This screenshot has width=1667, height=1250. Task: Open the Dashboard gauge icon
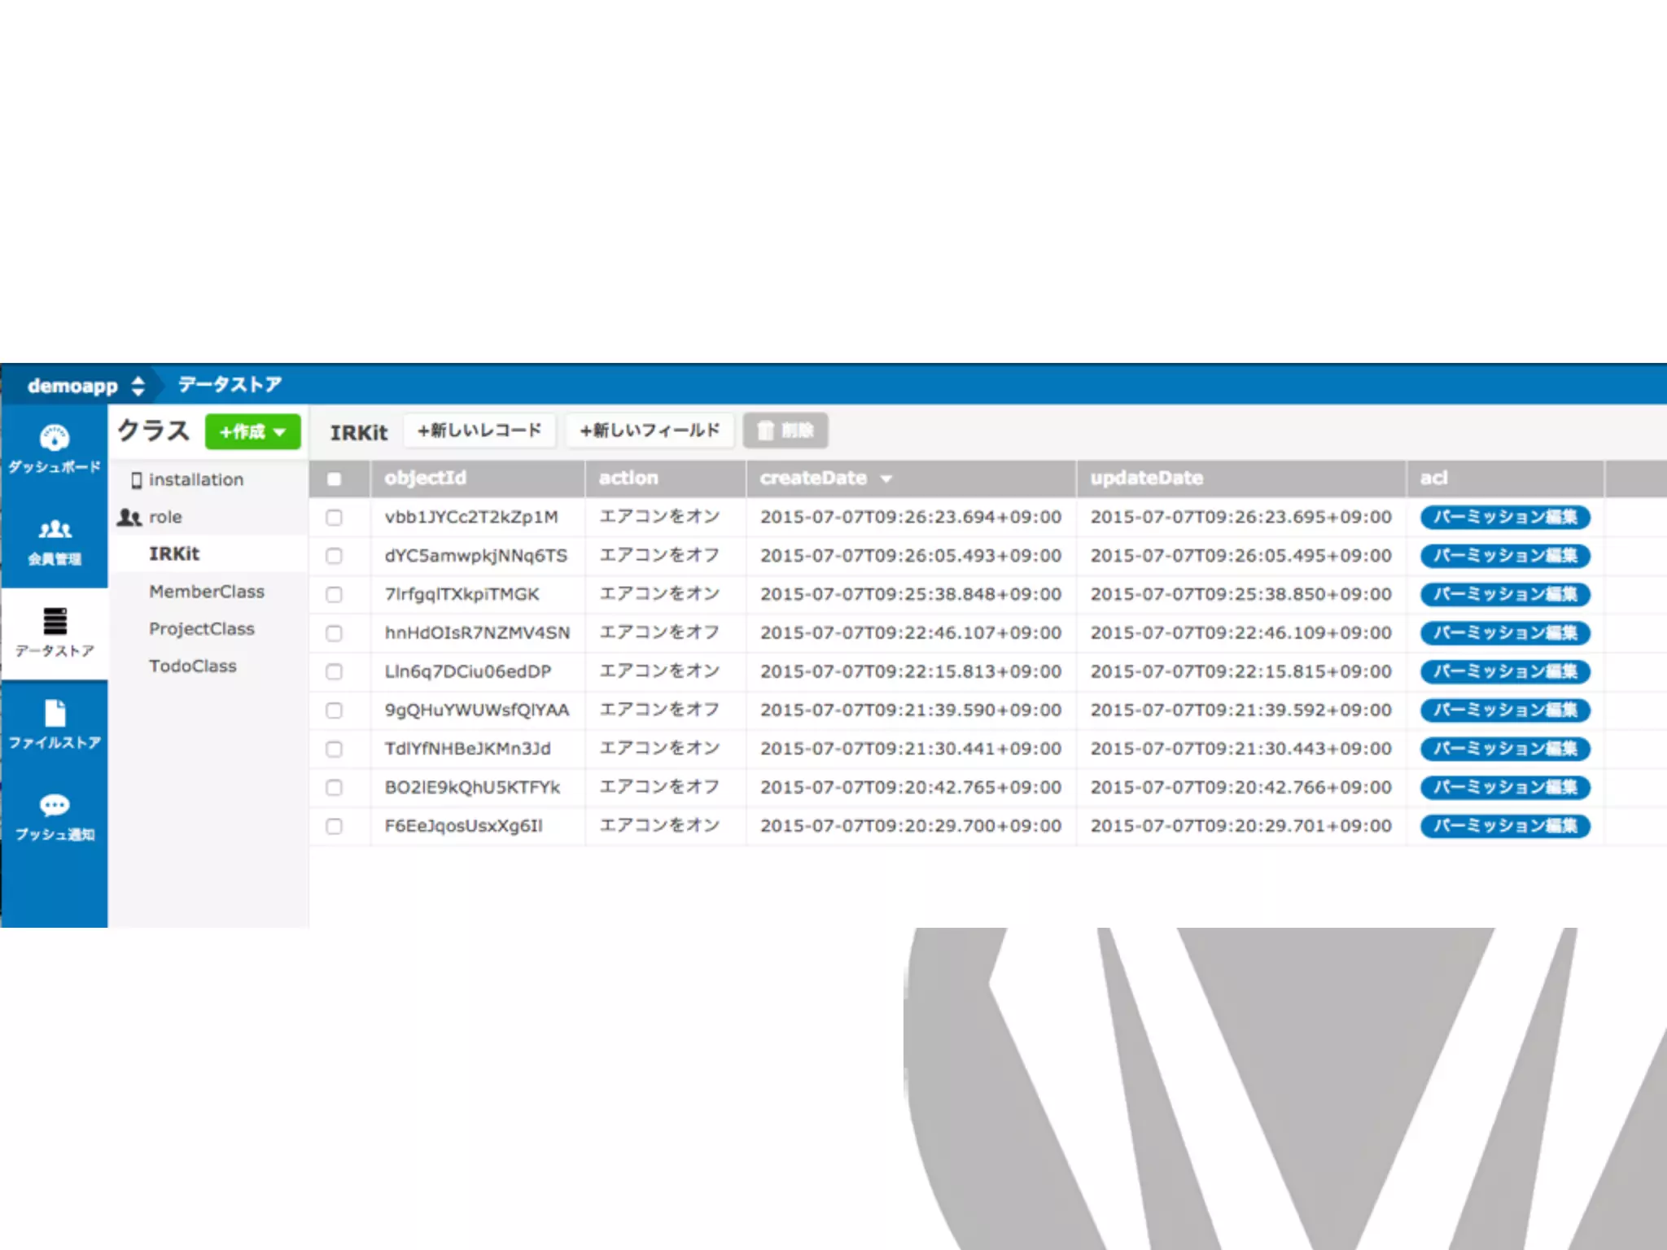pyautogui.click(x=55, y=438)
